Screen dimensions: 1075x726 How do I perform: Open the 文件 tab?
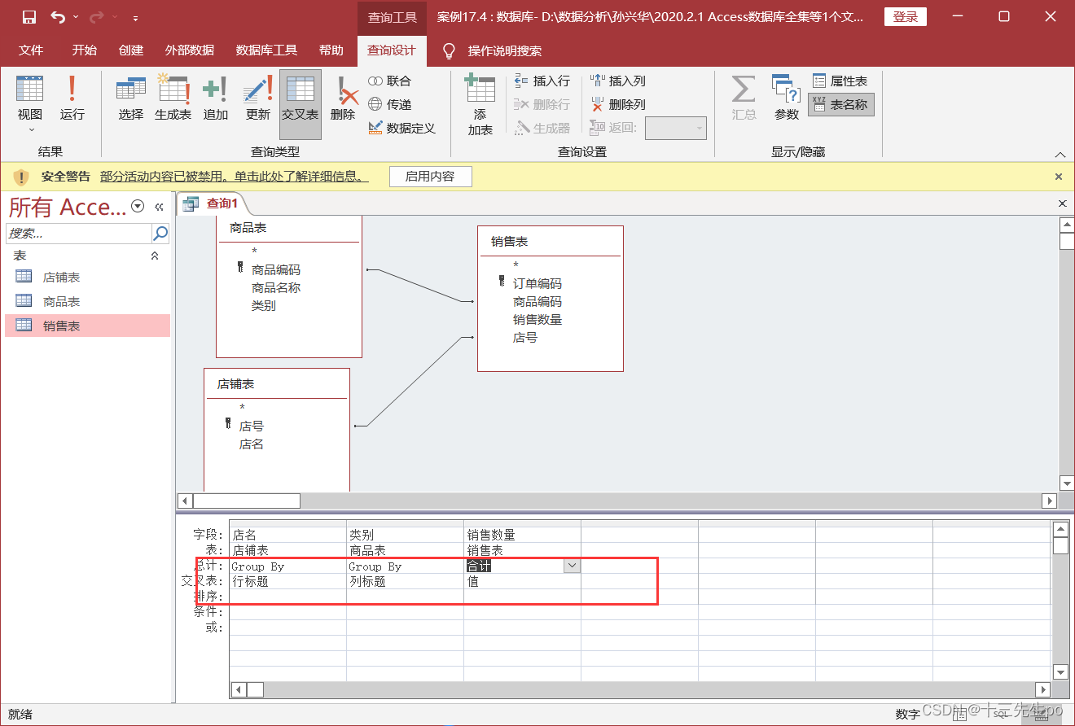point(31,50)
